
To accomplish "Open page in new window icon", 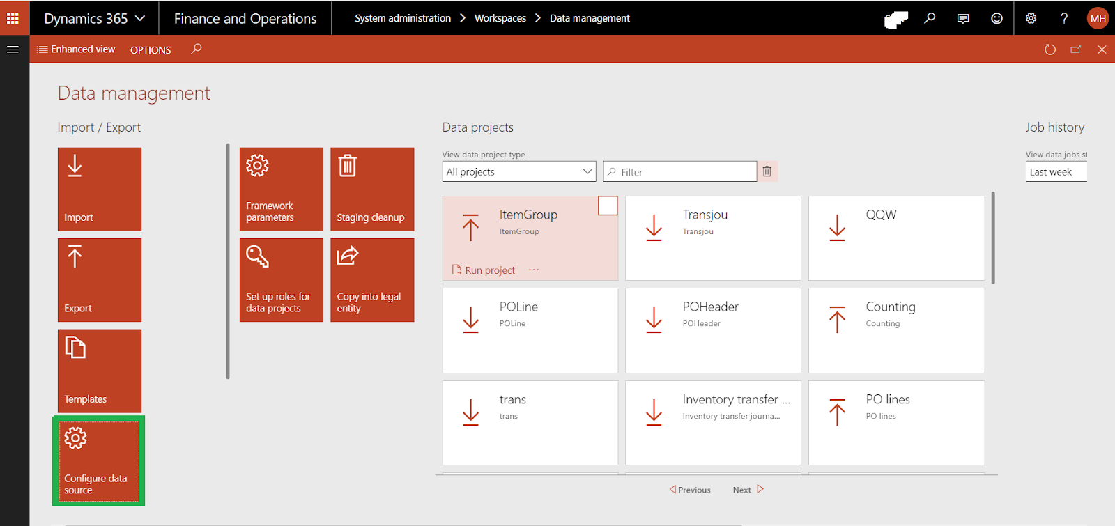I will 1076,49.
